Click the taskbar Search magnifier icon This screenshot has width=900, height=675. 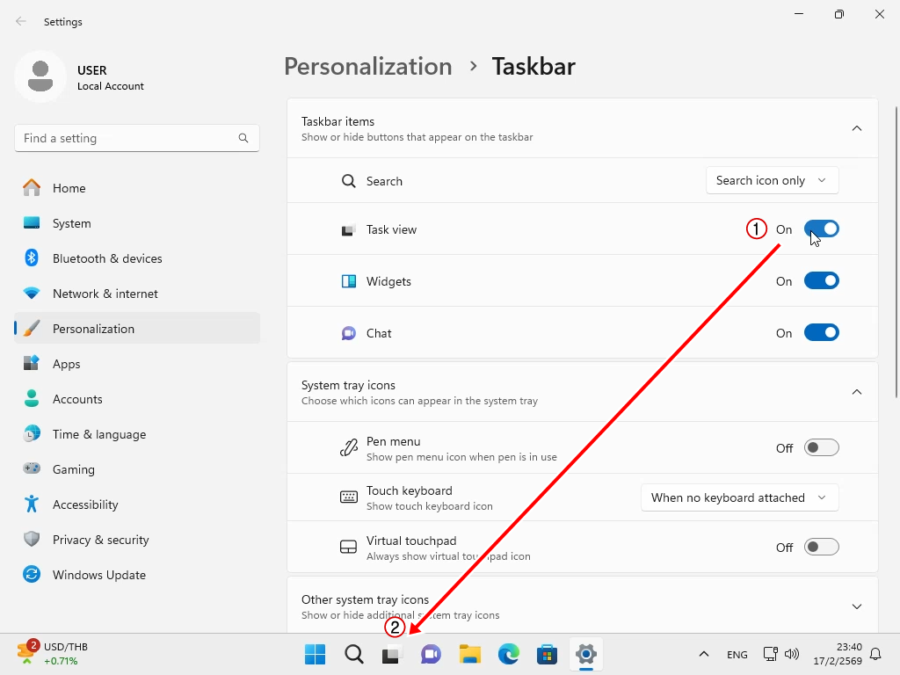(353, 655)
